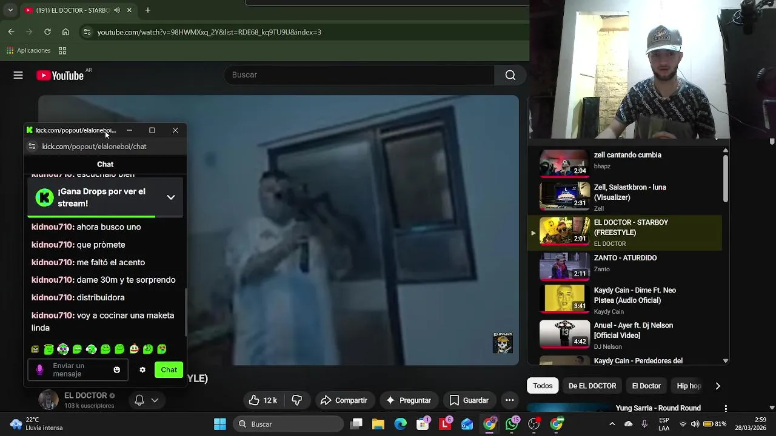Screen dimensions: 776x436
Task: Select the El Doctor filter chip
Action: 646,386
